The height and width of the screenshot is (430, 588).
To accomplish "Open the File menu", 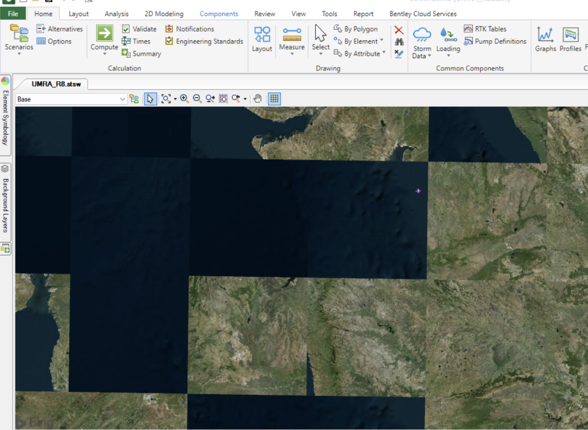I will pyautogui.click(x=13, y=14).
